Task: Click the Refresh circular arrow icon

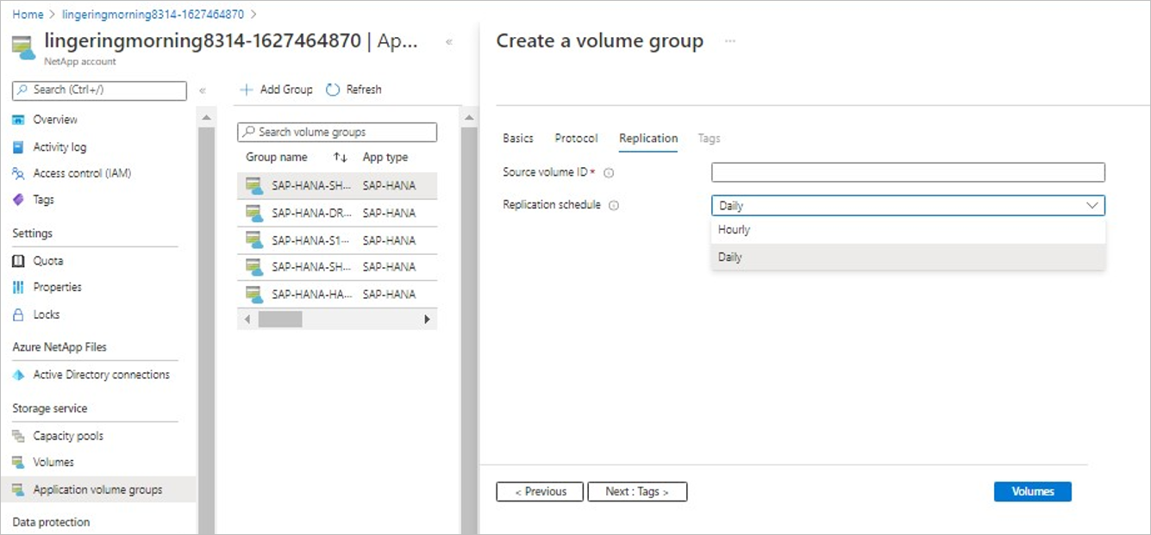Action: (332, 90)
